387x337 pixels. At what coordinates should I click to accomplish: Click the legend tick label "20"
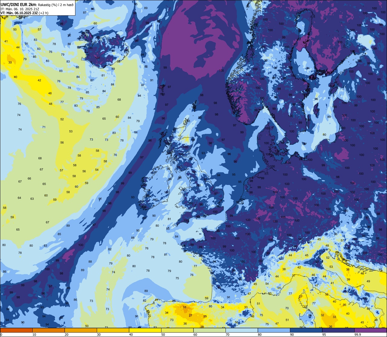(67, 335)
